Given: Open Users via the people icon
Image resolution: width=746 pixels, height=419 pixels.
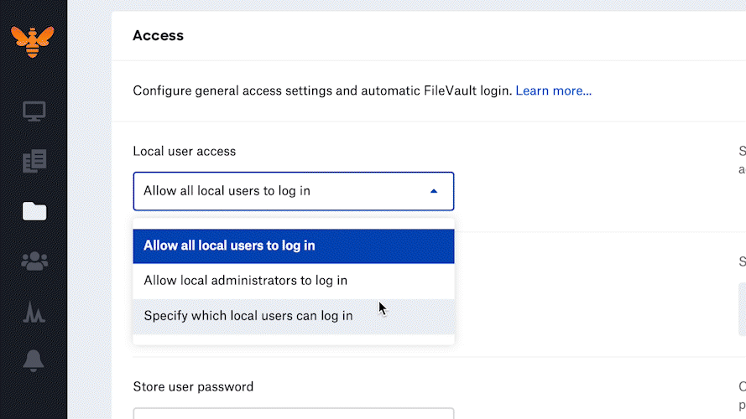Looking at the screenshot, I should 34,261.
